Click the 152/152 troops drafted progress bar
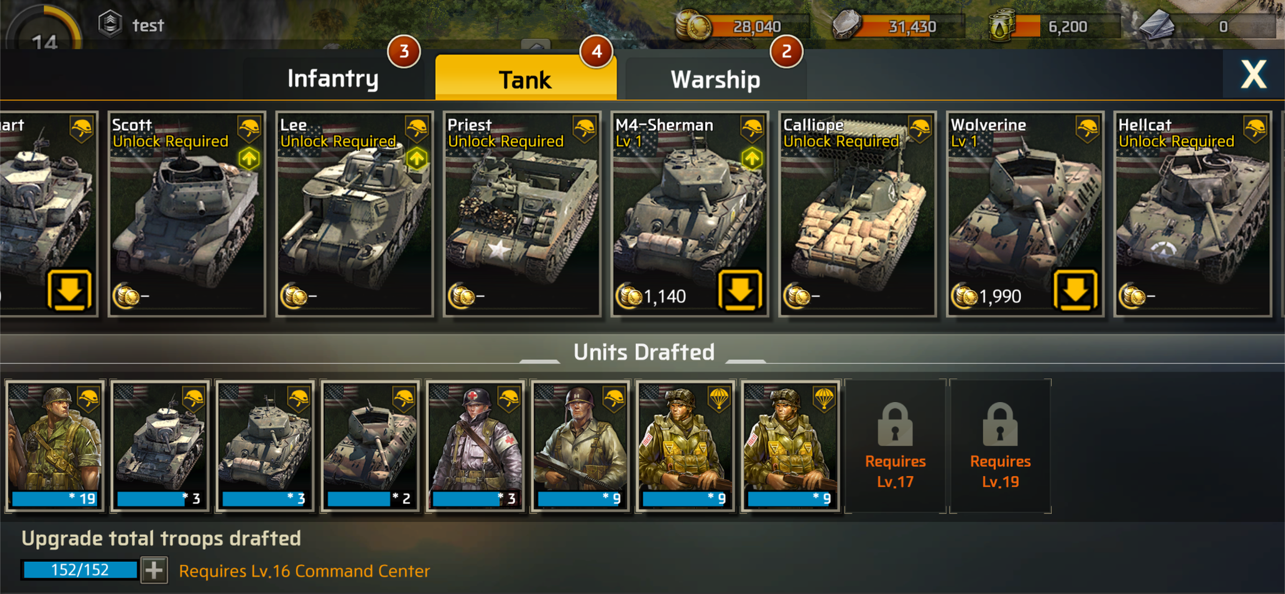Image resolution: width=1285 pixels, height=594 pixels. tap(80, 570)
